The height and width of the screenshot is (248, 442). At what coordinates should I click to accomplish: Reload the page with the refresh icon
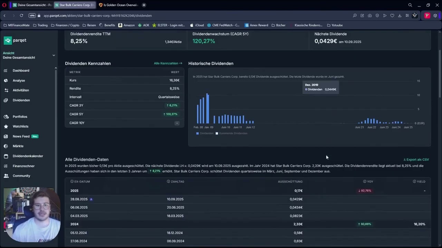[x=21, y=15]
